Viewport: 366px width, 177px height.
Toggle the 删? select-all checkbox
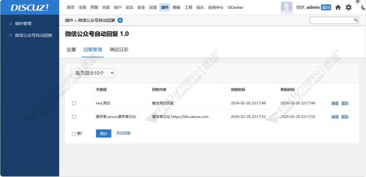pyautogui.click(x=74, y=134)
